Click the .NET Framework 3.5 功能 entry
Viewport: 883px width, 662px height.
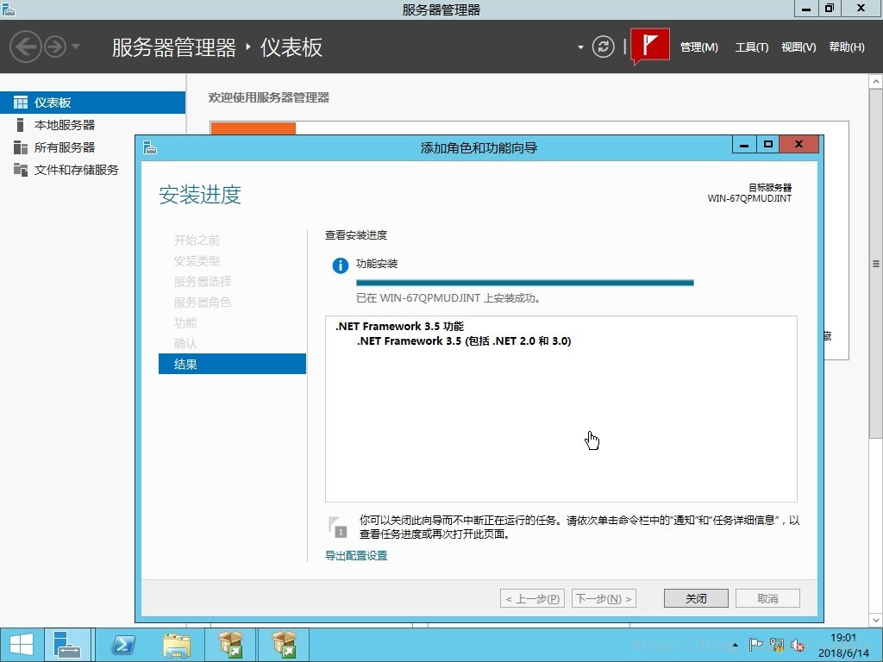399,327
